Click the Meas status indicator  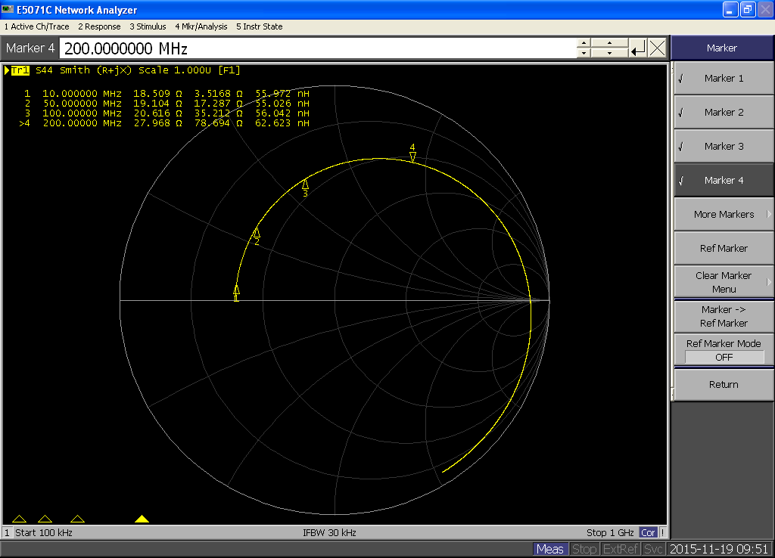550,549
